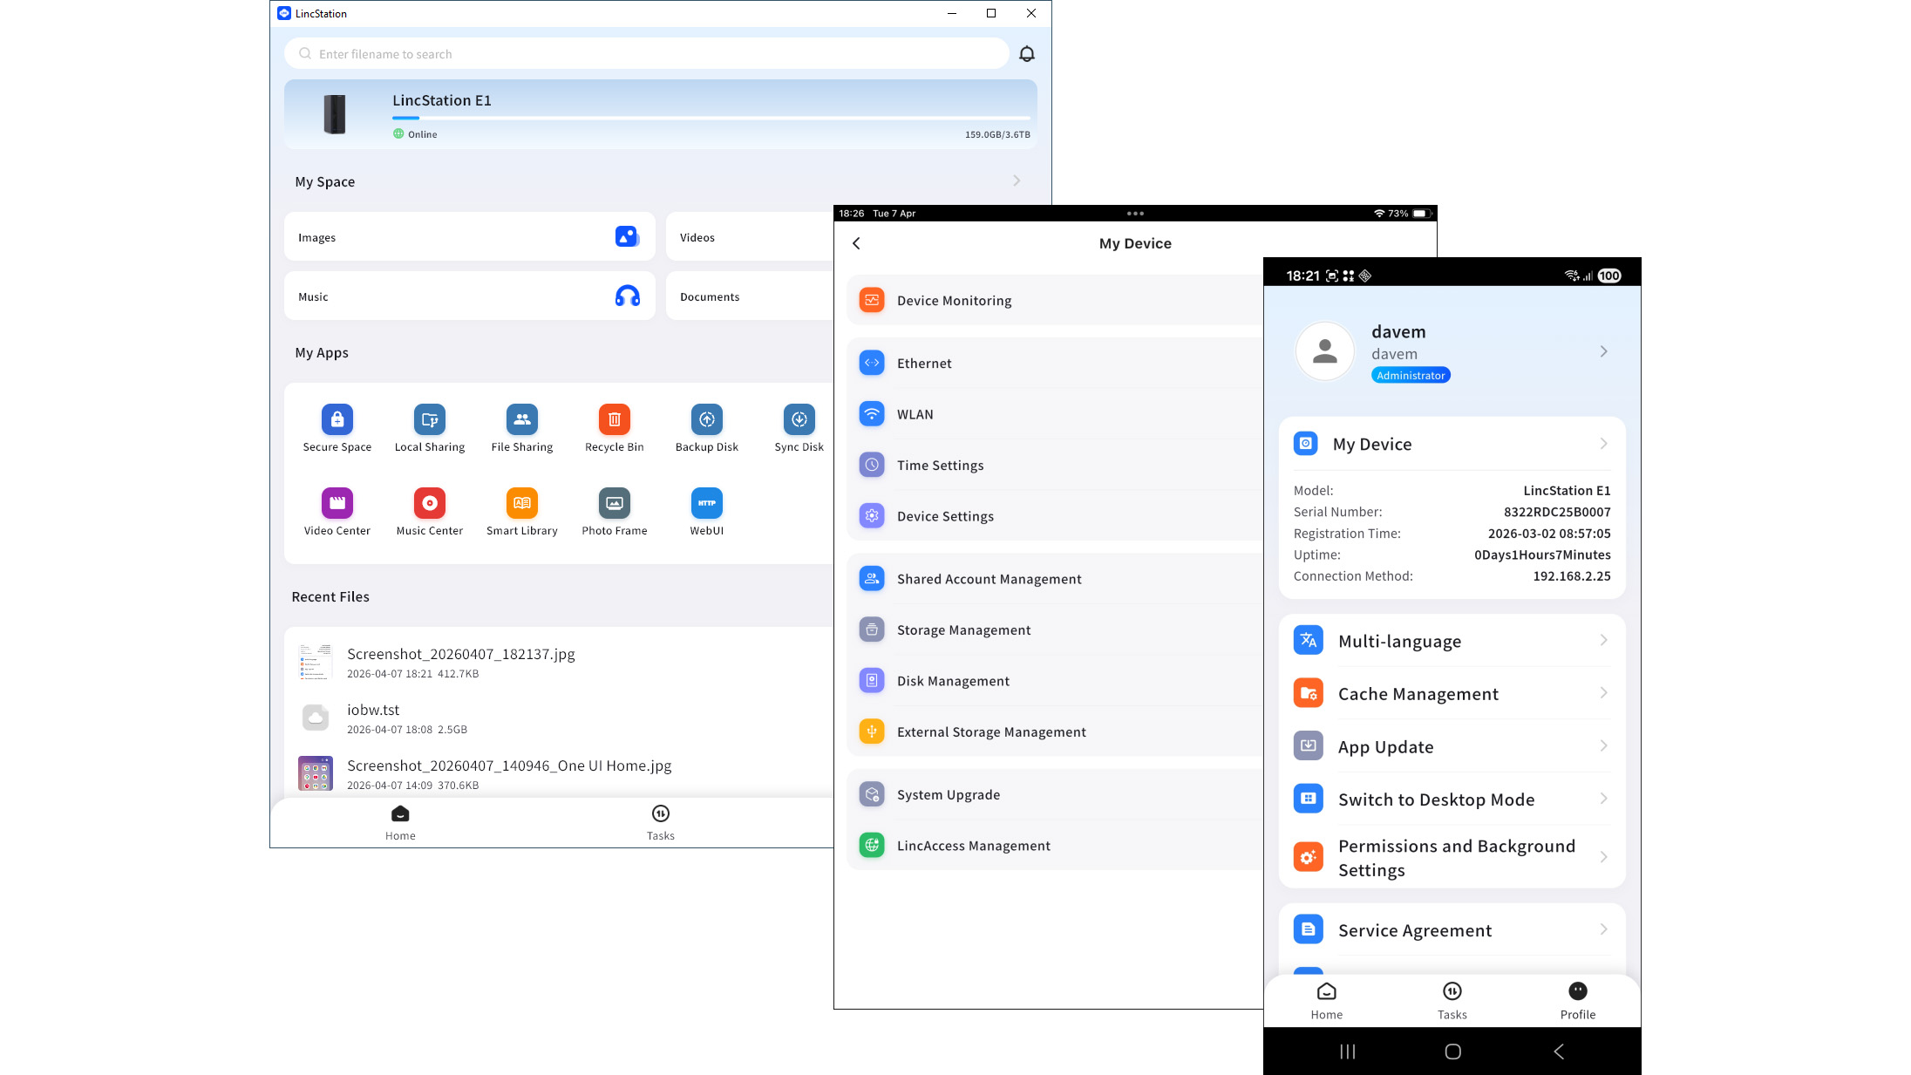This screenshot has height=1075, width=1911.
Task: Open Time Settings
Action: [1055, 465]
